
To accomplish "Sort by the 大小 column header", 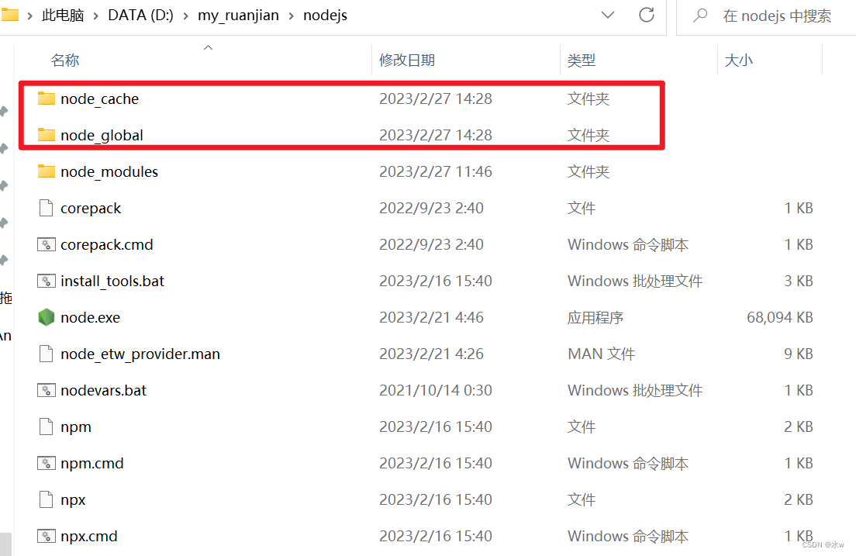I will [x=738, y=60].
